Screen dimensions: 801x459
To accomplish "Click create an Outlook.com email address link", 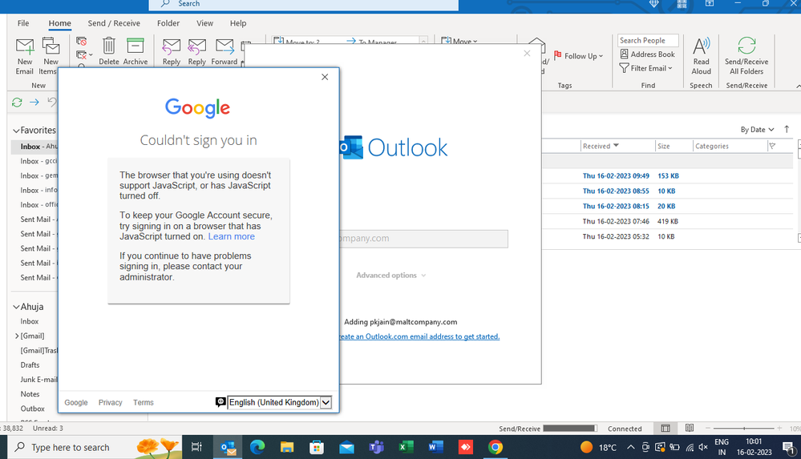I will [419, 336].
